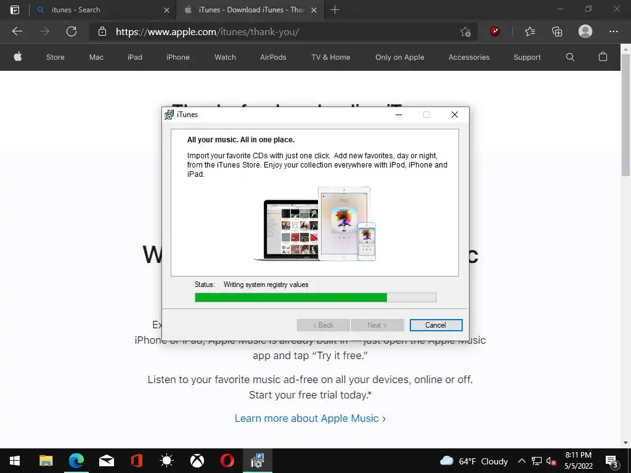Click Cancel in the iTunes installer

[x=436, y=325]
